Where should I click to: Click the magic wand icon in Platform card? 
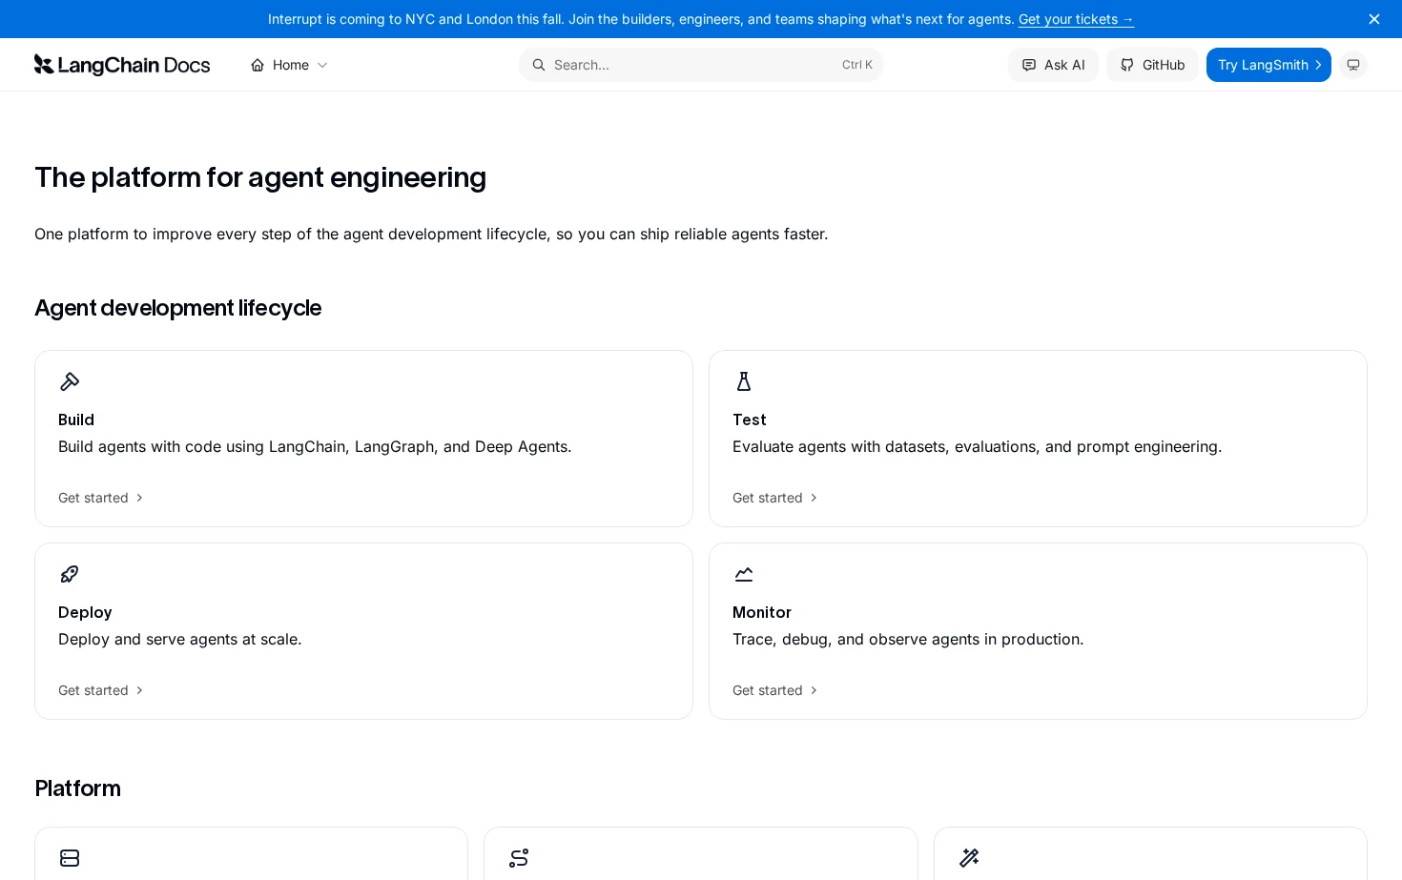coord(969,858)
